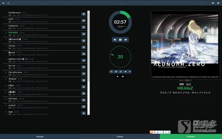Toggle shuffle random playback
Image resolution: width=222 pixels, height=139 pixels.
116,72
